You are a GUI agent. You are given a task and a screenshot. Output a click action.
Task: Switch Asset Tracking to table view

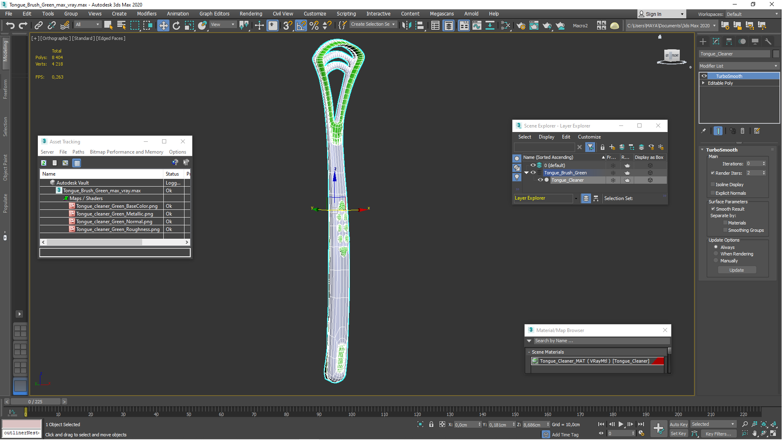tap(77, 163)
